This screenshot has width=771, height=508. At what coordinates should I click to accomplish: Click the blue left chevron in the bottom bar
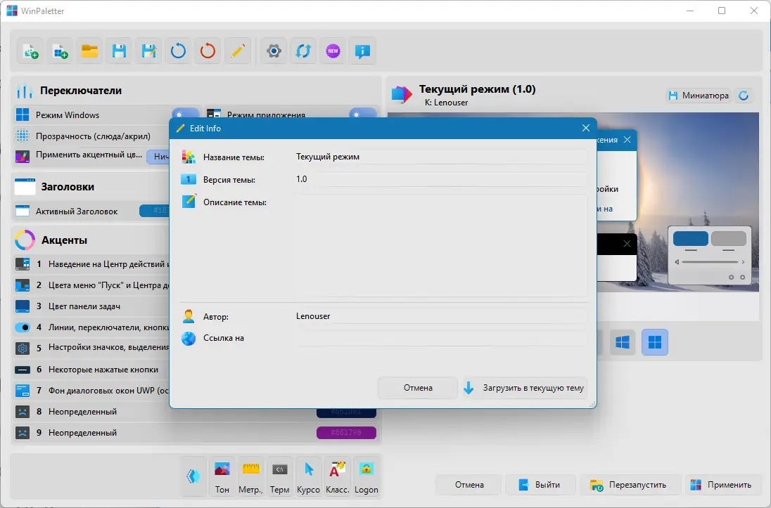193,476
